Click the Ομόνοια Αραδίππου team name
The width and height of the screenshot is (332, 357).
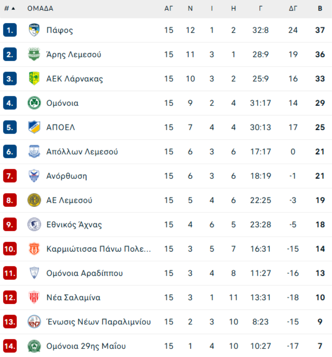click(x=84, y=273)
